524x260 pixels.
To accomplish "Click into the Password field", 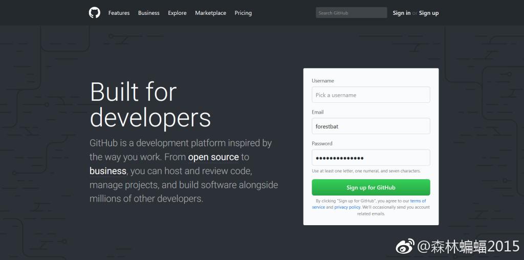I will [371, 158].
